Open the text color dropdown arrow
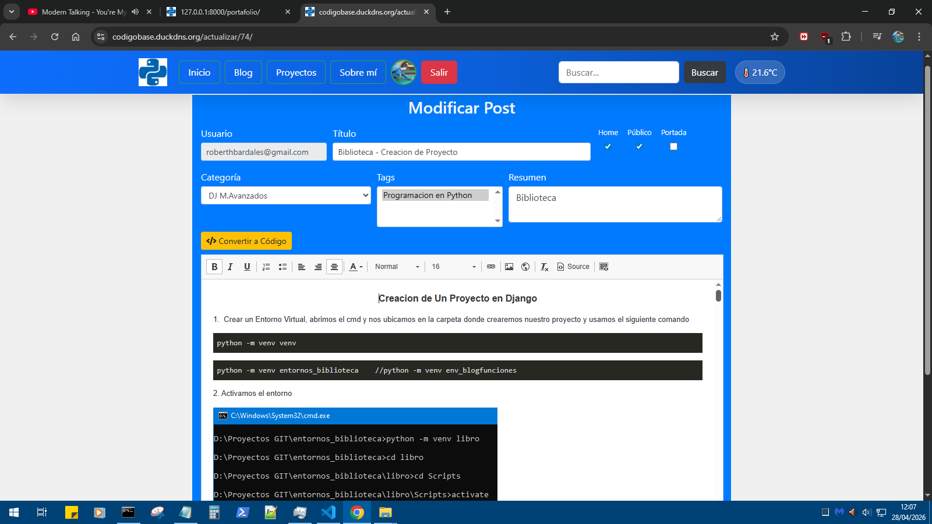 click(361, 267)
